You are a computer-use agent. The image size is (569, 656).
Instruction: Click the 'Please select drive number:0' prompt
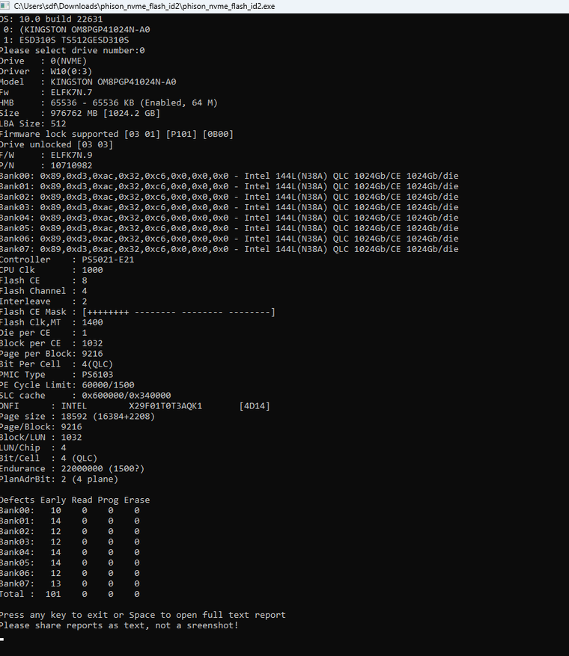[73, 51]
